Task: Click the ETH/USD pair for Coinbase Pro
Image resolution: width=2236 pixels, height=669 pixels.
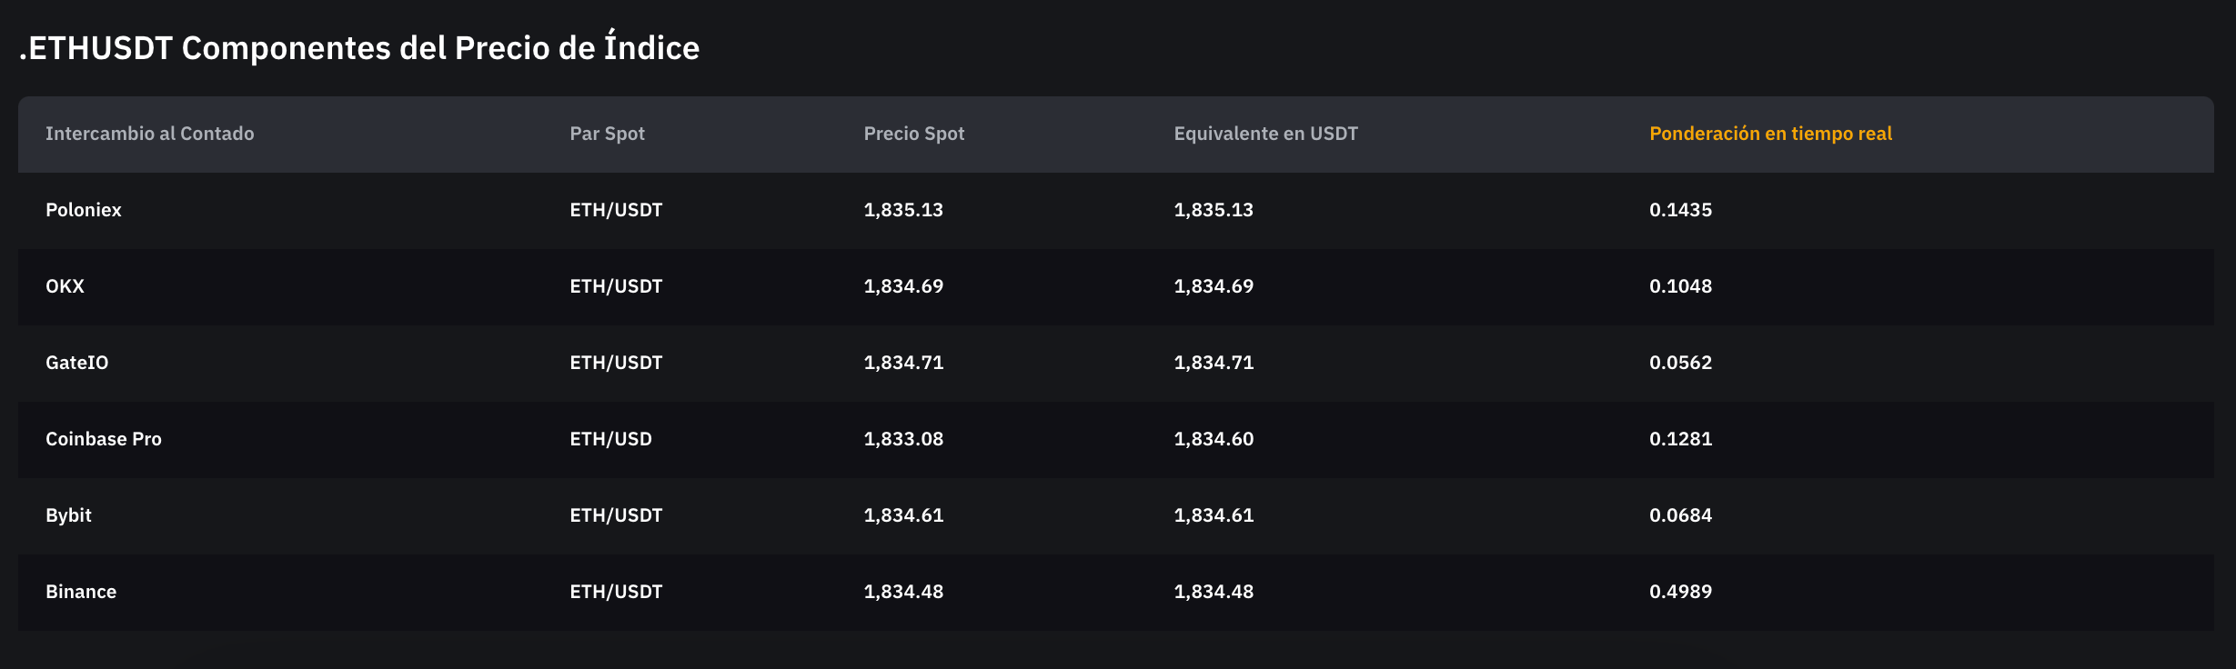Action: (610, 439)
